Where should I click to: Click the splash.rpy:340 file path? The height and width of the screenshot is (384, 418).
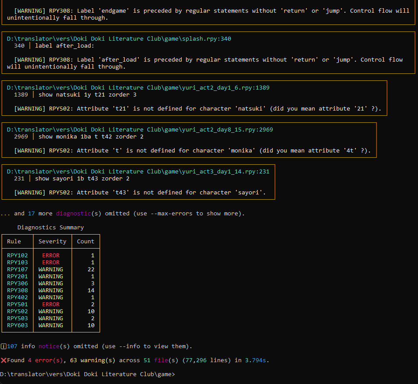click(119, 38)
